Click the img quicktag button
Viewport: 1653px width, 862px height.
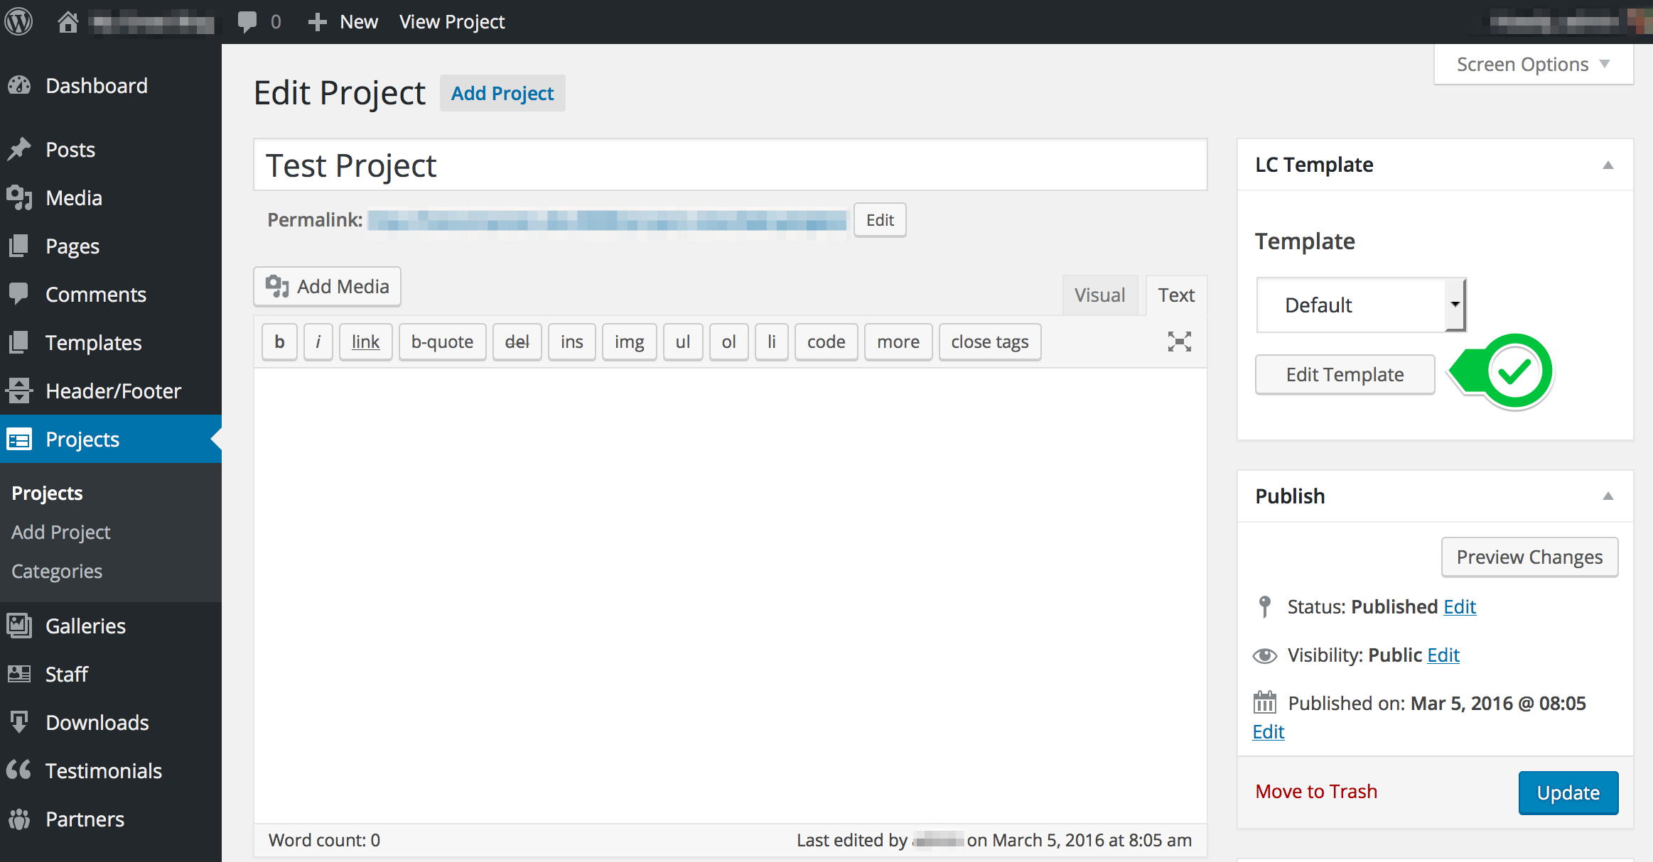click(629, 342)
